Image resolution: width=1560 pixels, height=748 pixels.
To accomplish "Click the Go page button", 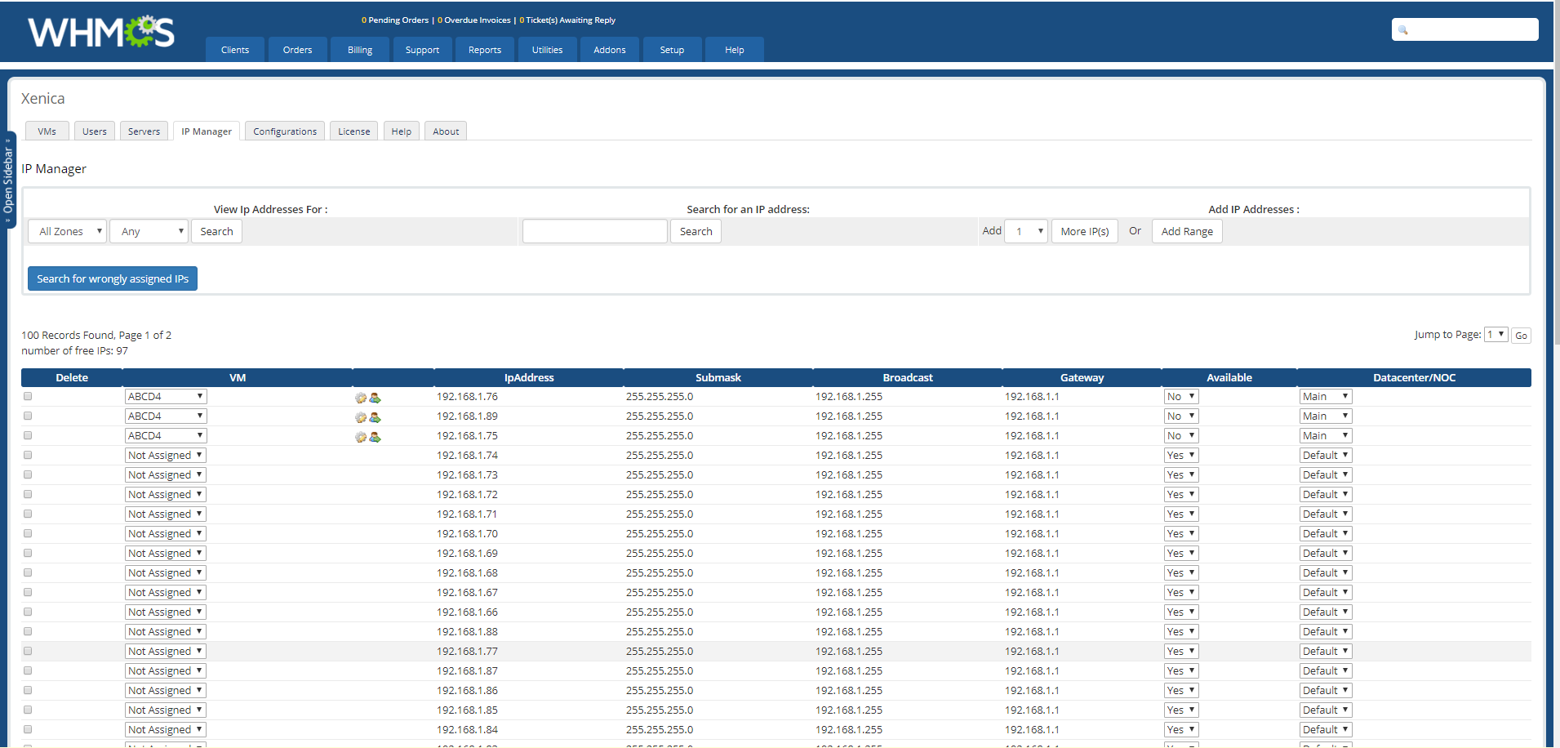I will [x=1521, y=336].
